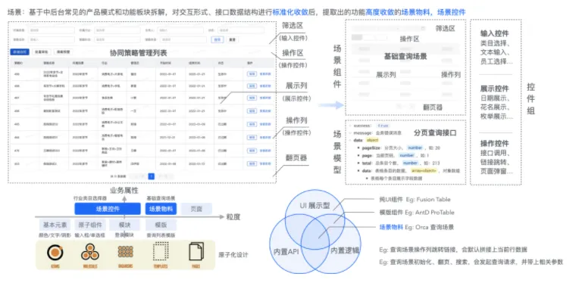Click the 颜色/文字/阴影 caption
Image resolution: width=582 pixels, height=283 pixels.
pos(55,235)
